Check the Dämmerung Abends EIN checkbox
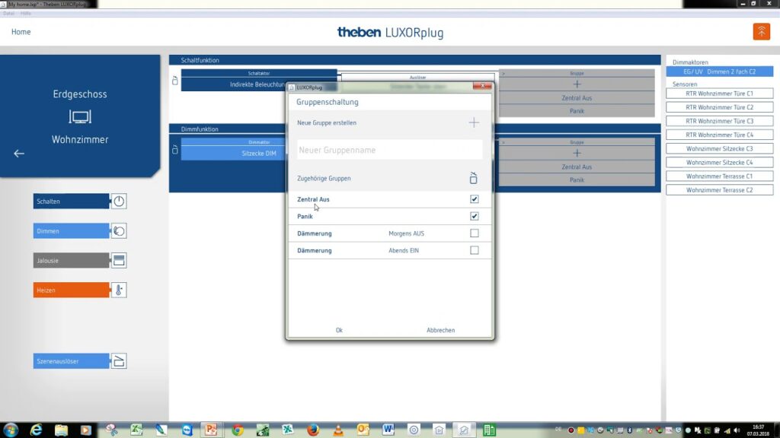 [x=474, y=250]
